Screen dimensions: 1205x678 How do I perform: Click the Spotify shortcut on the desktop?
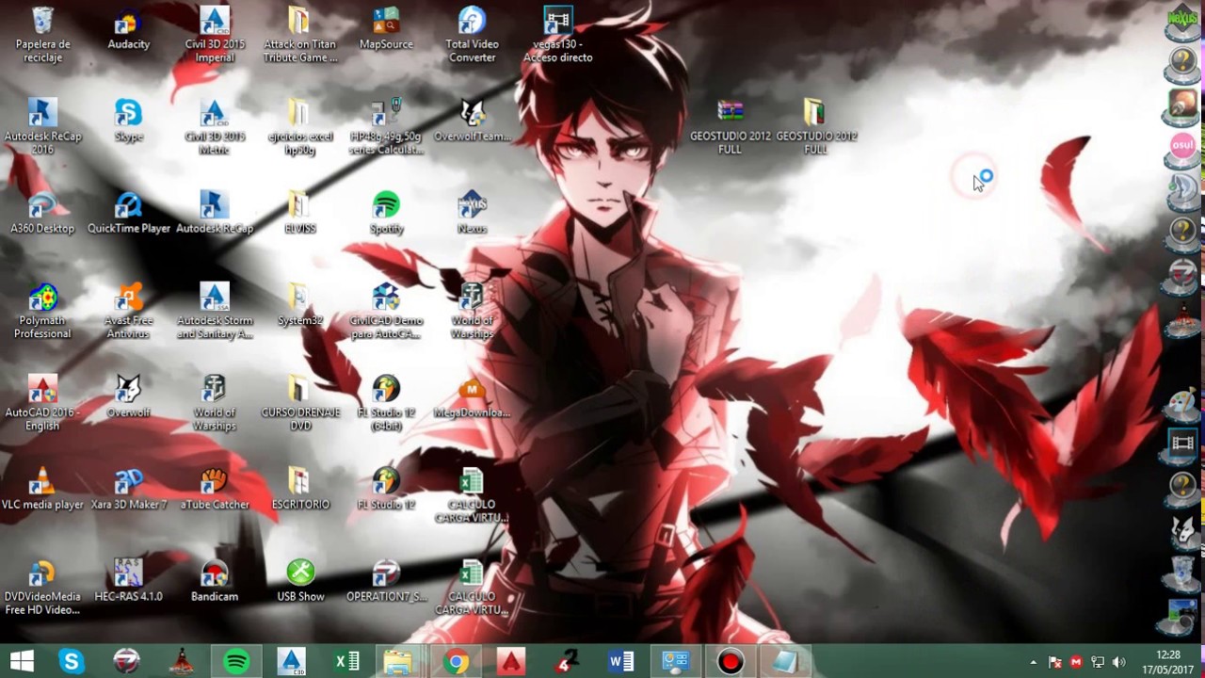[386, 213]
